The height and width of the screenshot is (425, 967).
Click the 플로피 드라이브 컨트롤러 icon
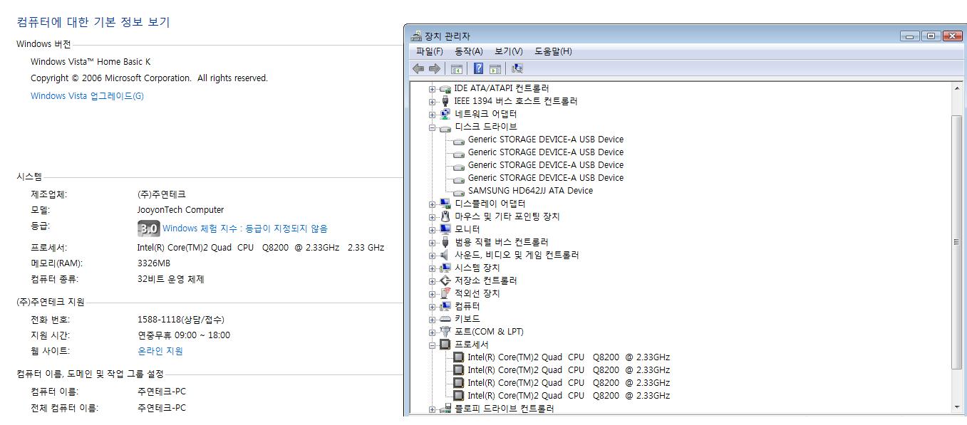click(445, 409)
